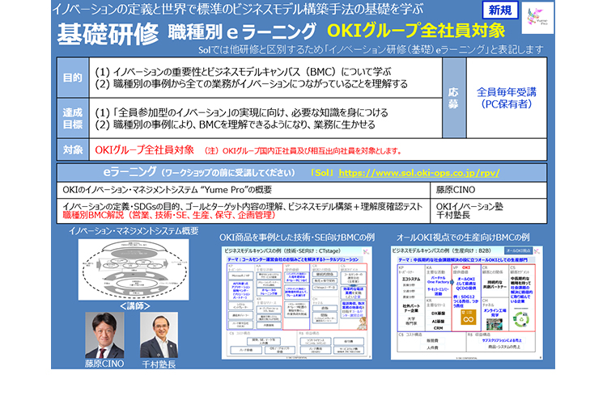Select the 注 note about 国内正社員
This screenshot has height=404, width=607.
point(303,151)
